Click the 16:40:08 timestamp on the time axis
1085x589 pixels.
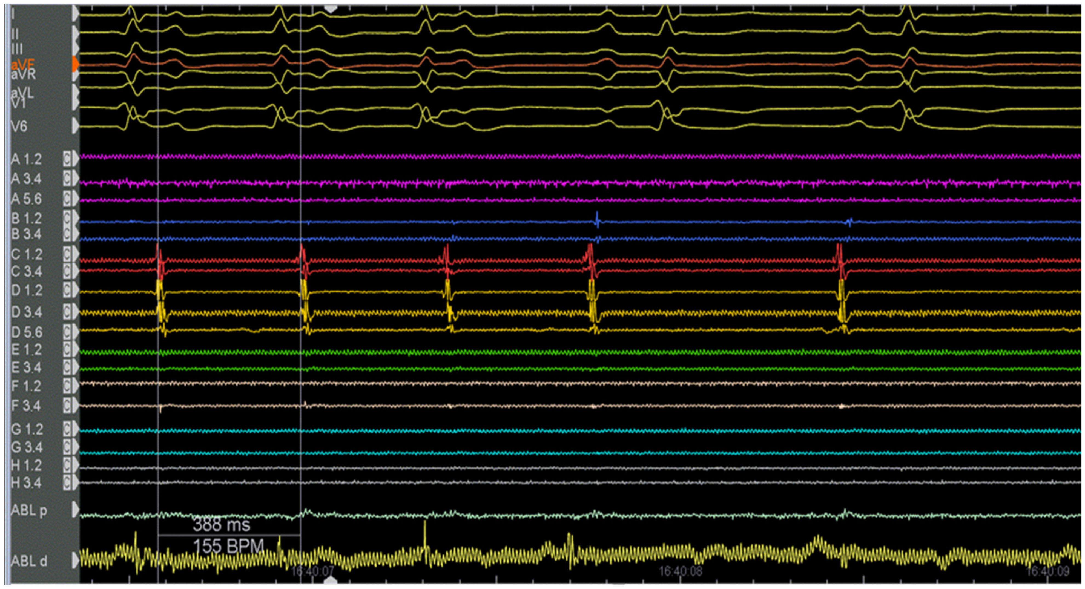pos(680,571)
